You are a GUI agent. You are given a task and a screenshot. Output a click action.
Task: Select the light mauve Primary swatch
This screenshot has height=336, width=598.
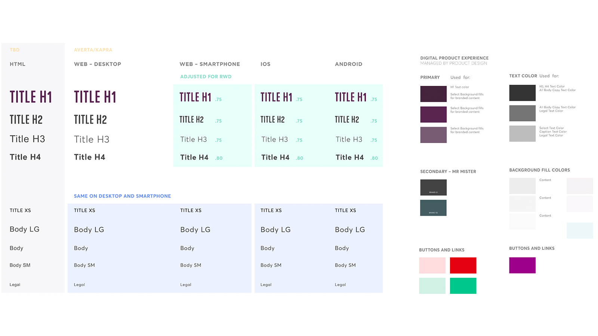pos(433,135)
